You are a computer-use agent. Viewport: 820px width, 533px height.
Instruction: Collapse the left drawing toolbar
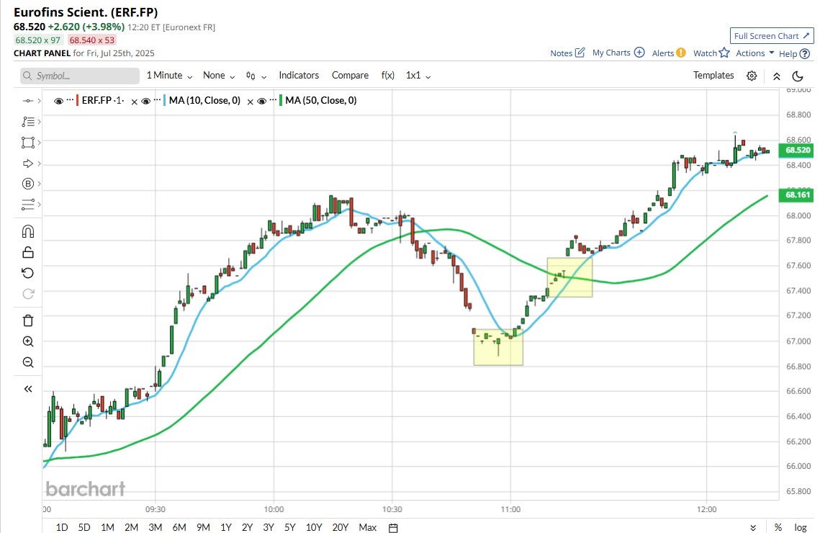coord(28,389)
